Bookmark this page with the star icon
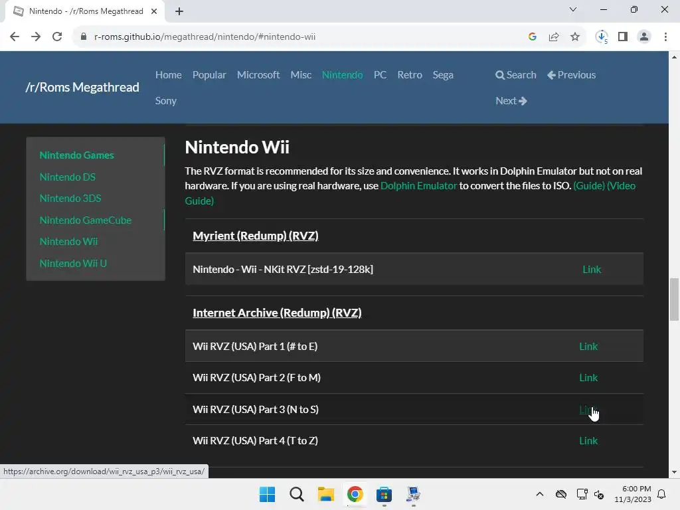Screen dimensions: 680x510 [x=575, y=37]
